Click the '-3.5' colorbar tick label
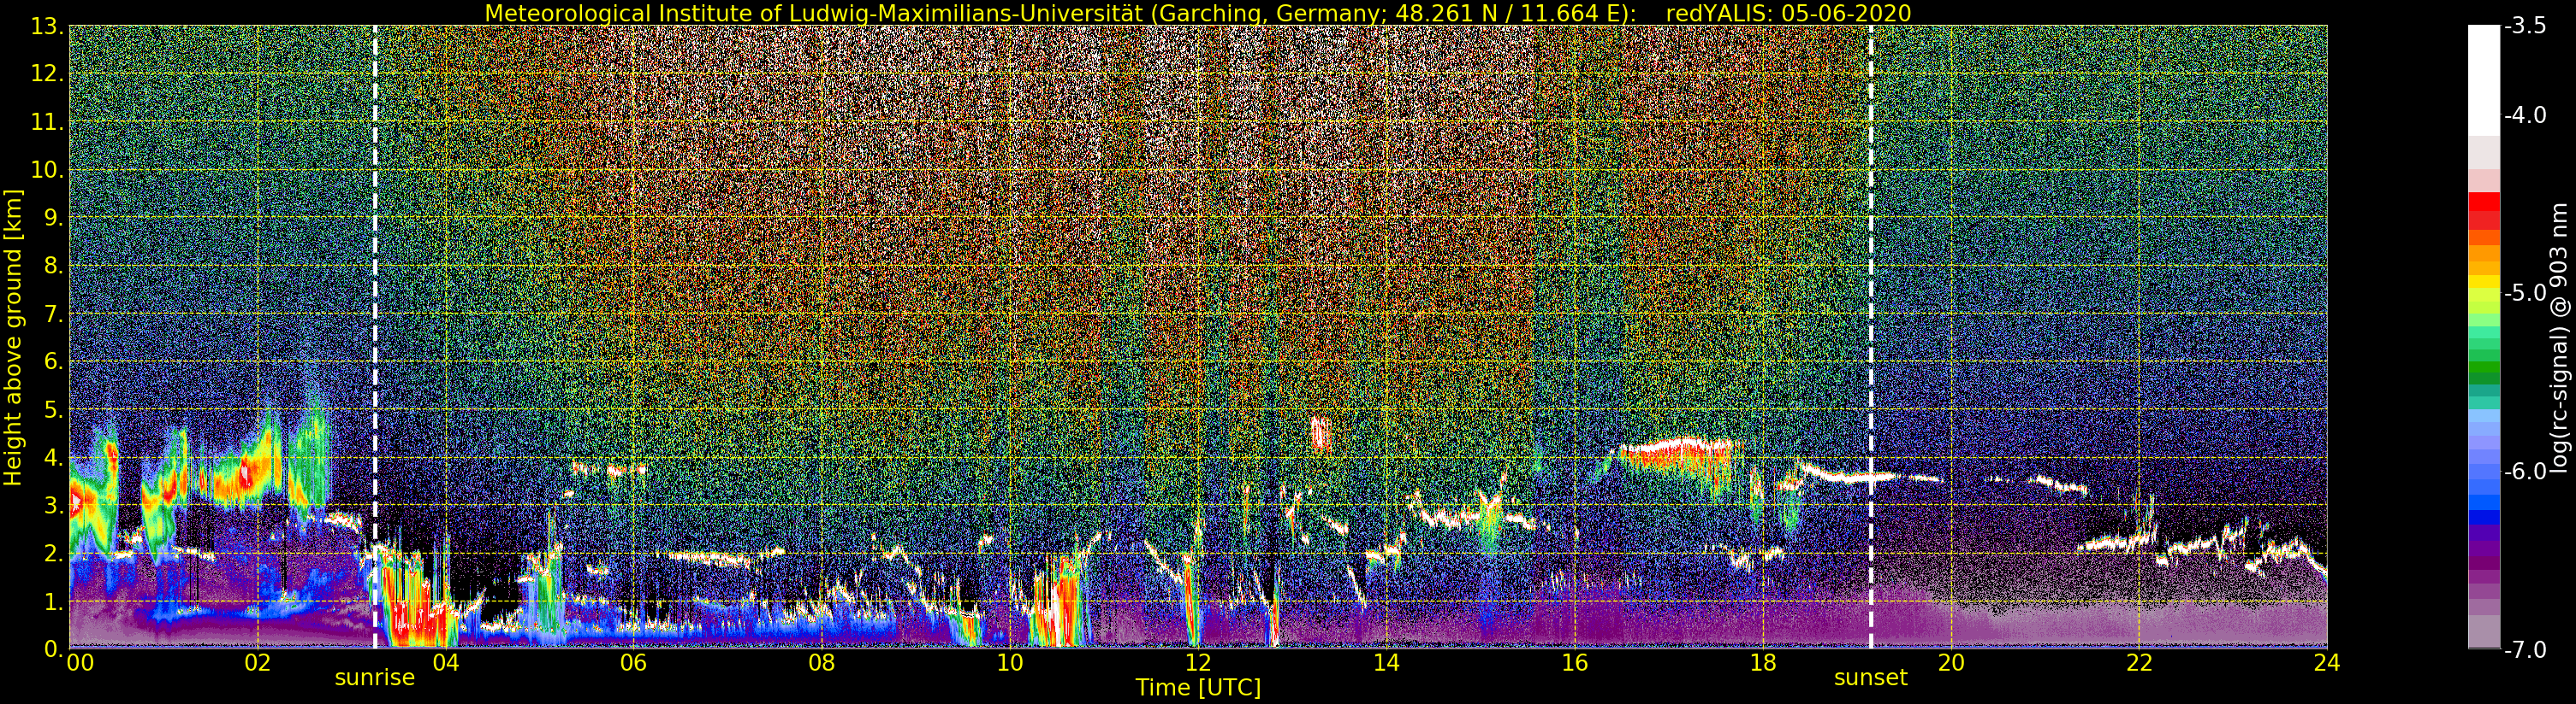Image resolution: width=2576 pixels, height=704 pixels. tap(2525, 26)
